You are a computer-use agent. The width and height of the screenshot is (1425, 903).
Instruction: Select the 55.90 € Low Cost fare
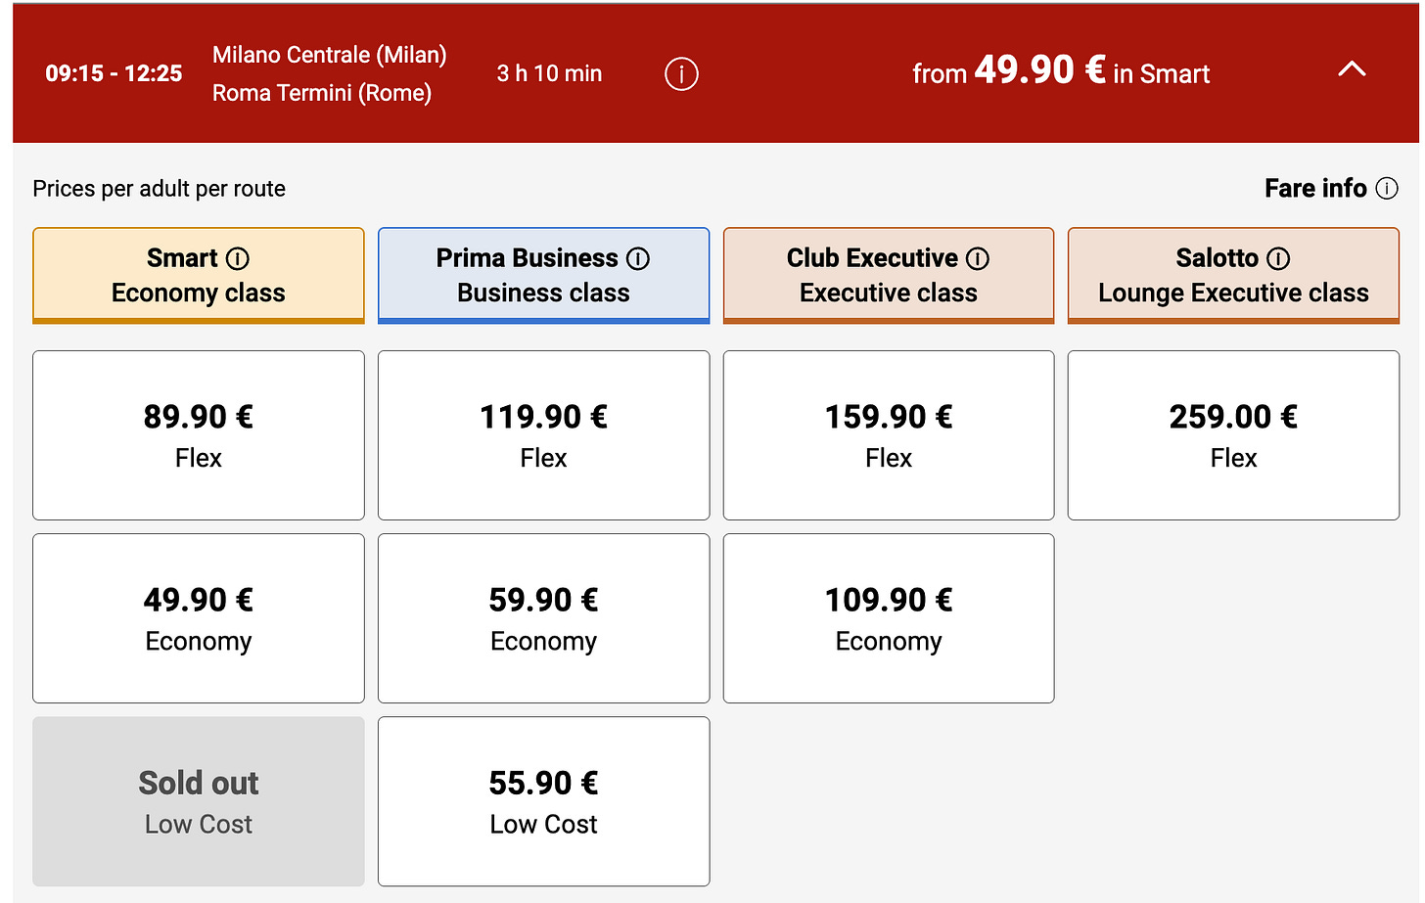(x=543, y=801)
